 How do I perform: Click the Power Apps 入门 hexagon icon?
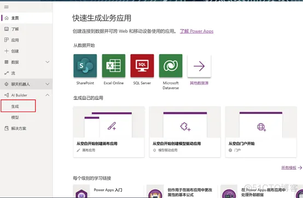tap(81, 194)
